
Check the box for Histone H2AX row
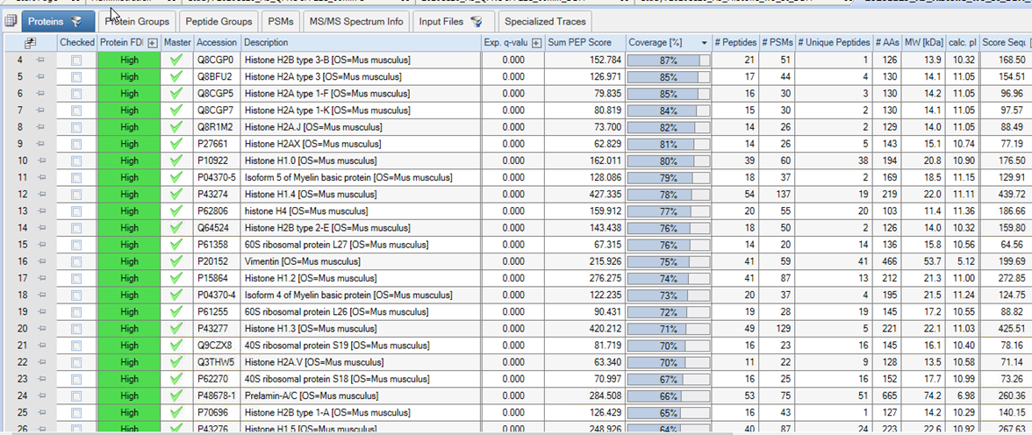click(77, 144)
